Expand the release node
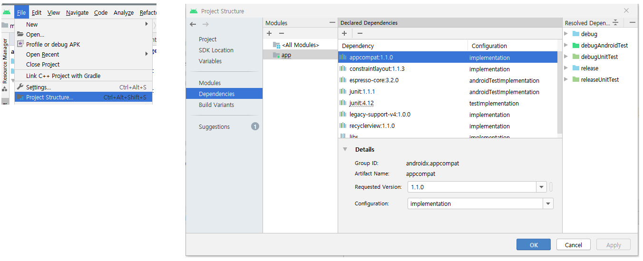The height and width of the screenshot is (261, 643). pyautogui.click(x=566, y=68)
